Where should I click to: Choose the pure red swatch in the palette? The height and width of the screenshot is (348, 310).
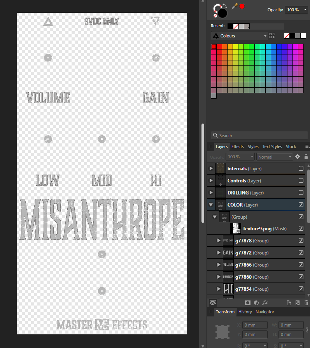coord(214,47)
